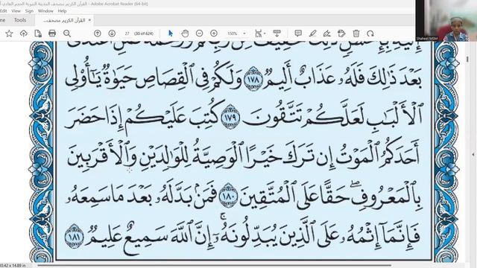Select the Arabic-titled document tab
Viewport: 477px width, 268px height.
[64, 20]
